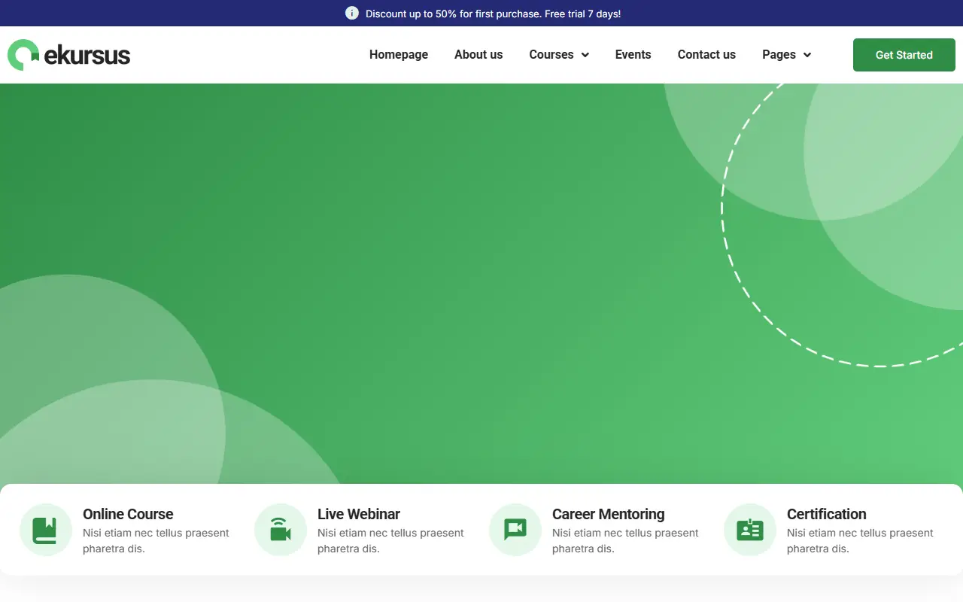
Task: Select the Online Course book icon
Action: coord(45,530)
